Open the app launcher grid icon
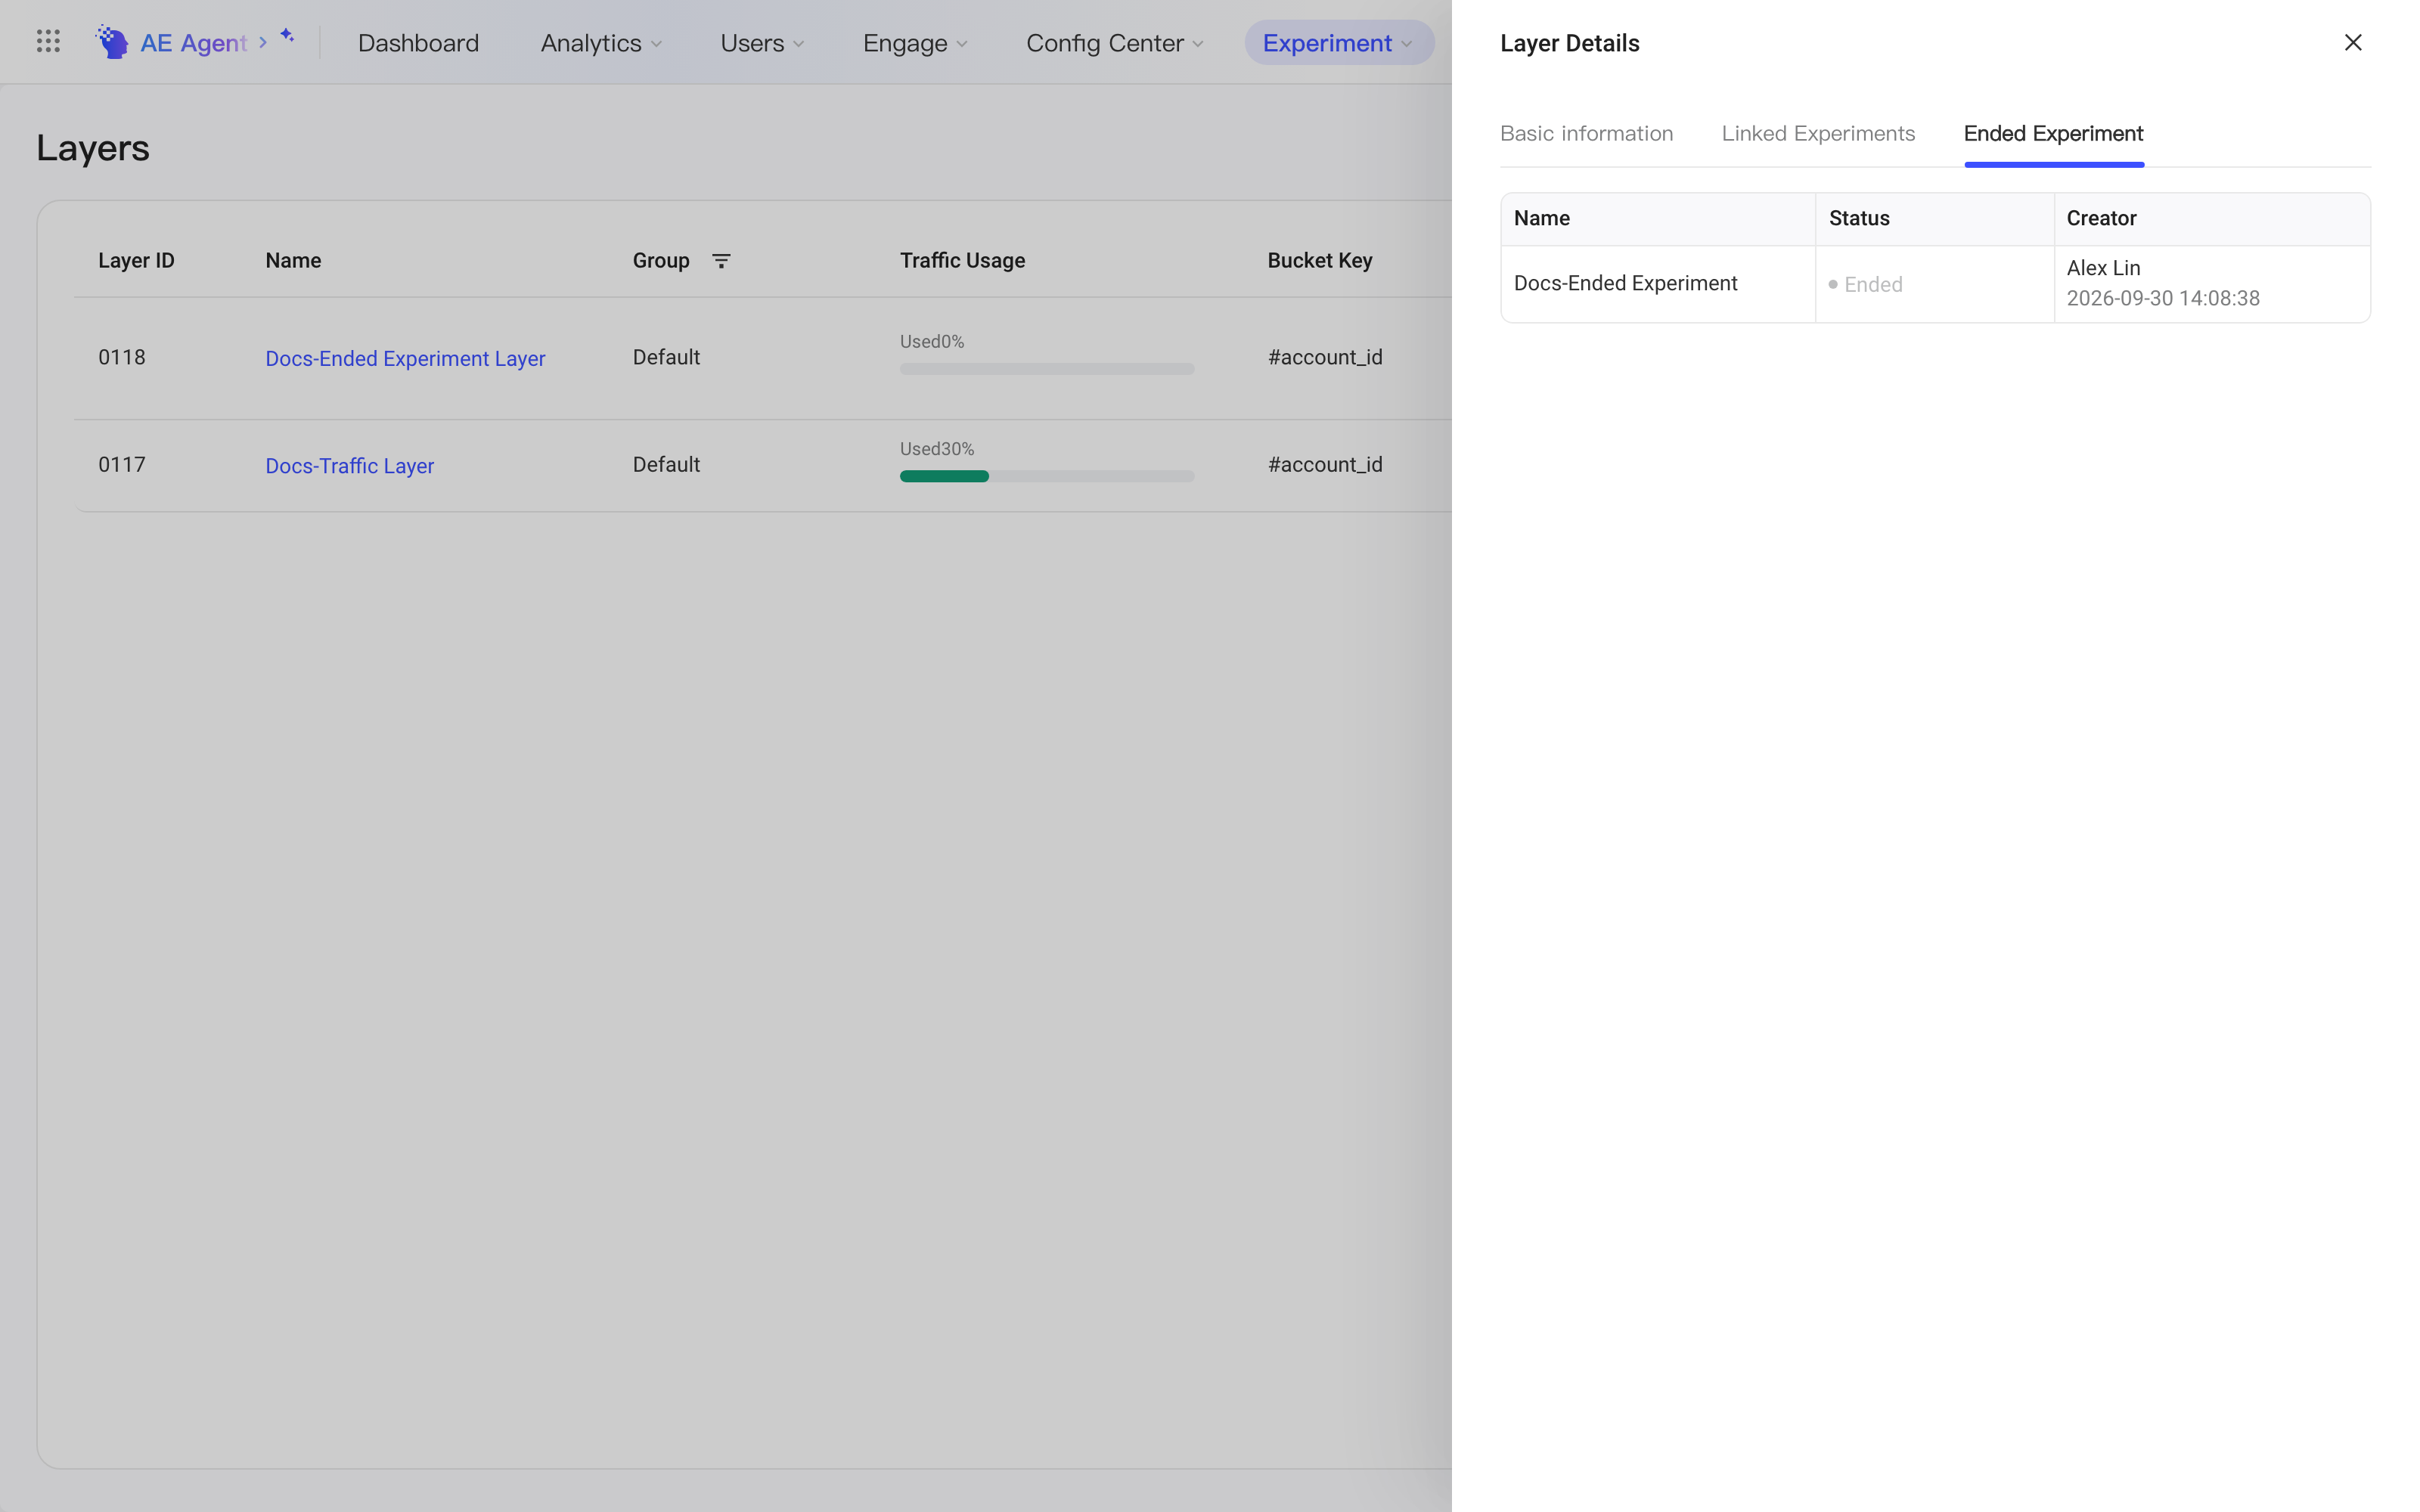 pos(48,42)
